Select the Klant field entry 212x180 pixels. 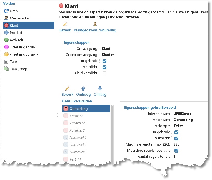coord(29,25)
